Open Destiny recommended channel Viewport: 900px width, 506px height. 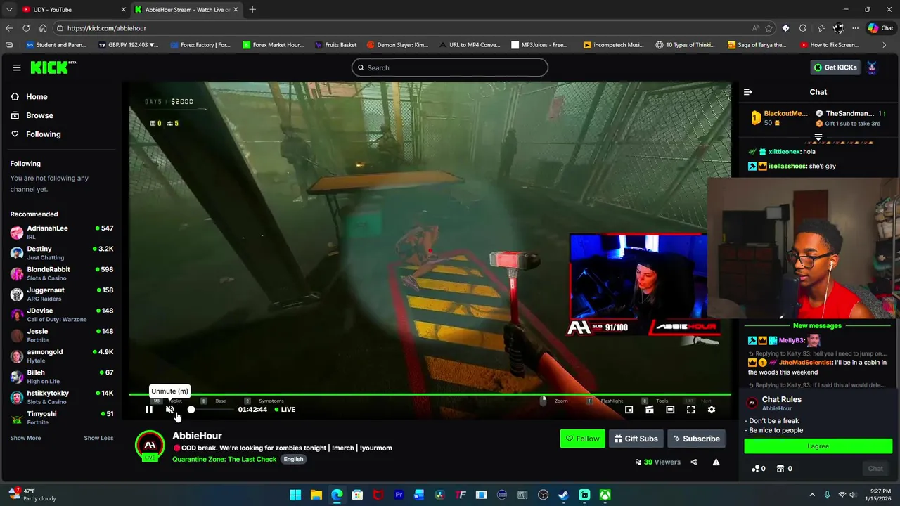pos(62,253)
